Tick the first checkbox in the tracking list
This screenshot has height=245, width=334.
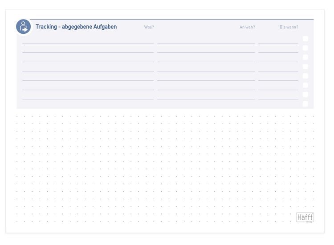tap(305, 39)
